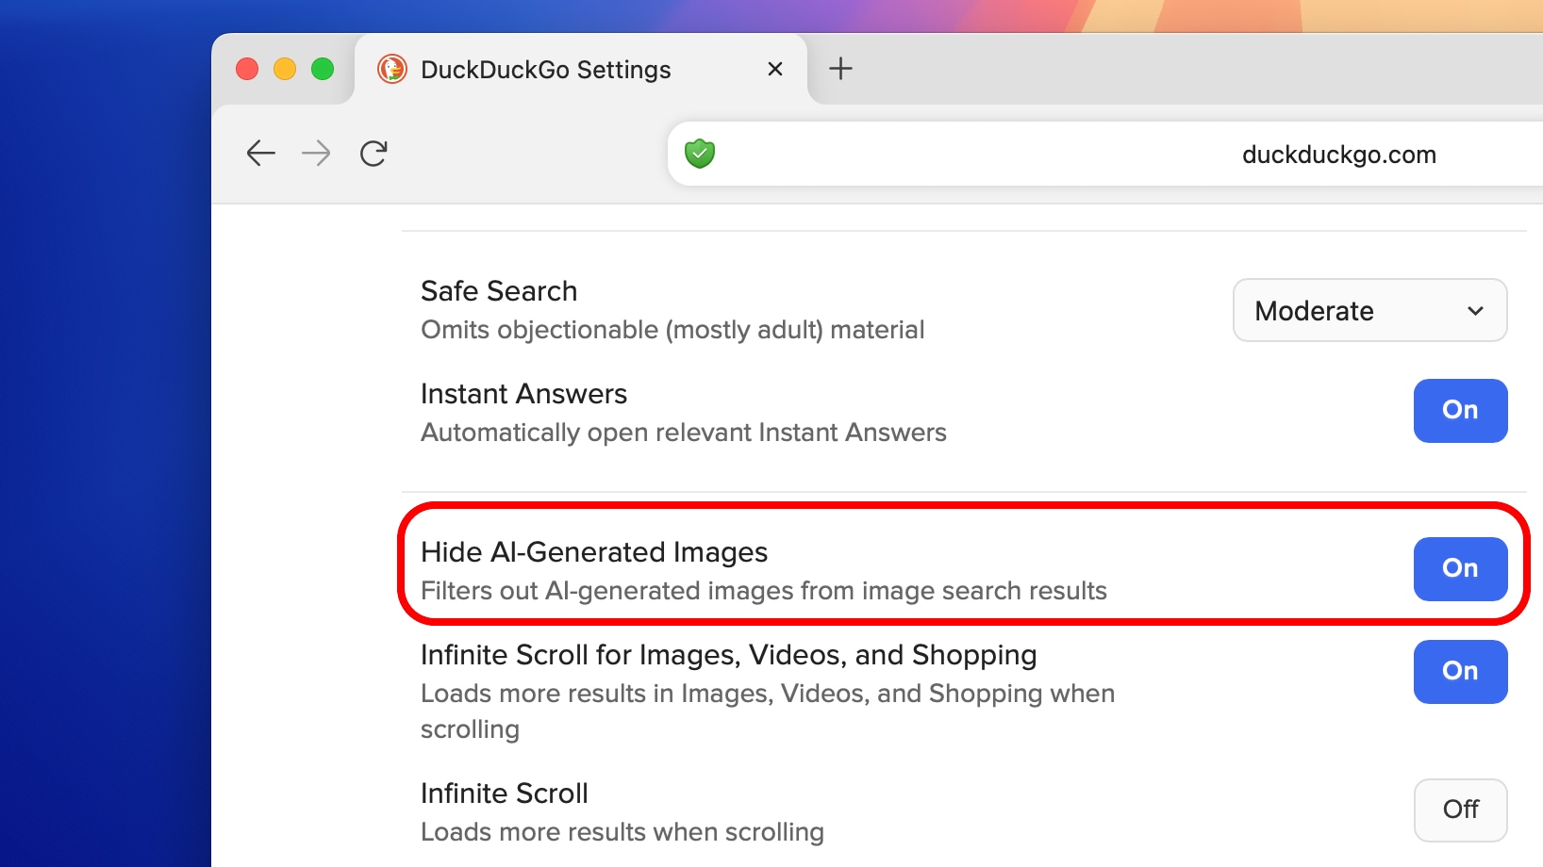Click the Safe Search label
This screenshot has width=1543, height=867.
499,291
